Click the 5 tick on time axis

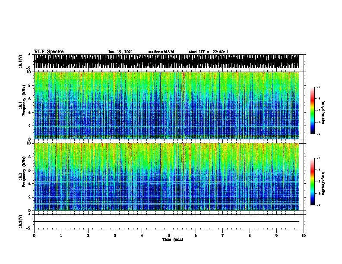169,236
